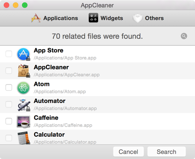Switch to the Others tab
The width and height of the screenshot is (195, 159).
[x=148, y=18]
